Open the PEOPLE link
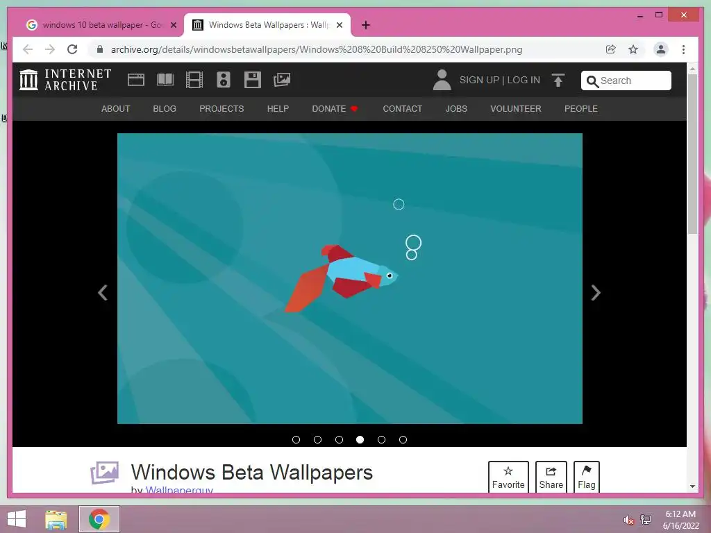Image resolution: width=711 pixels, height=533 pixels. pyautogui.click(x=581, y=109)
